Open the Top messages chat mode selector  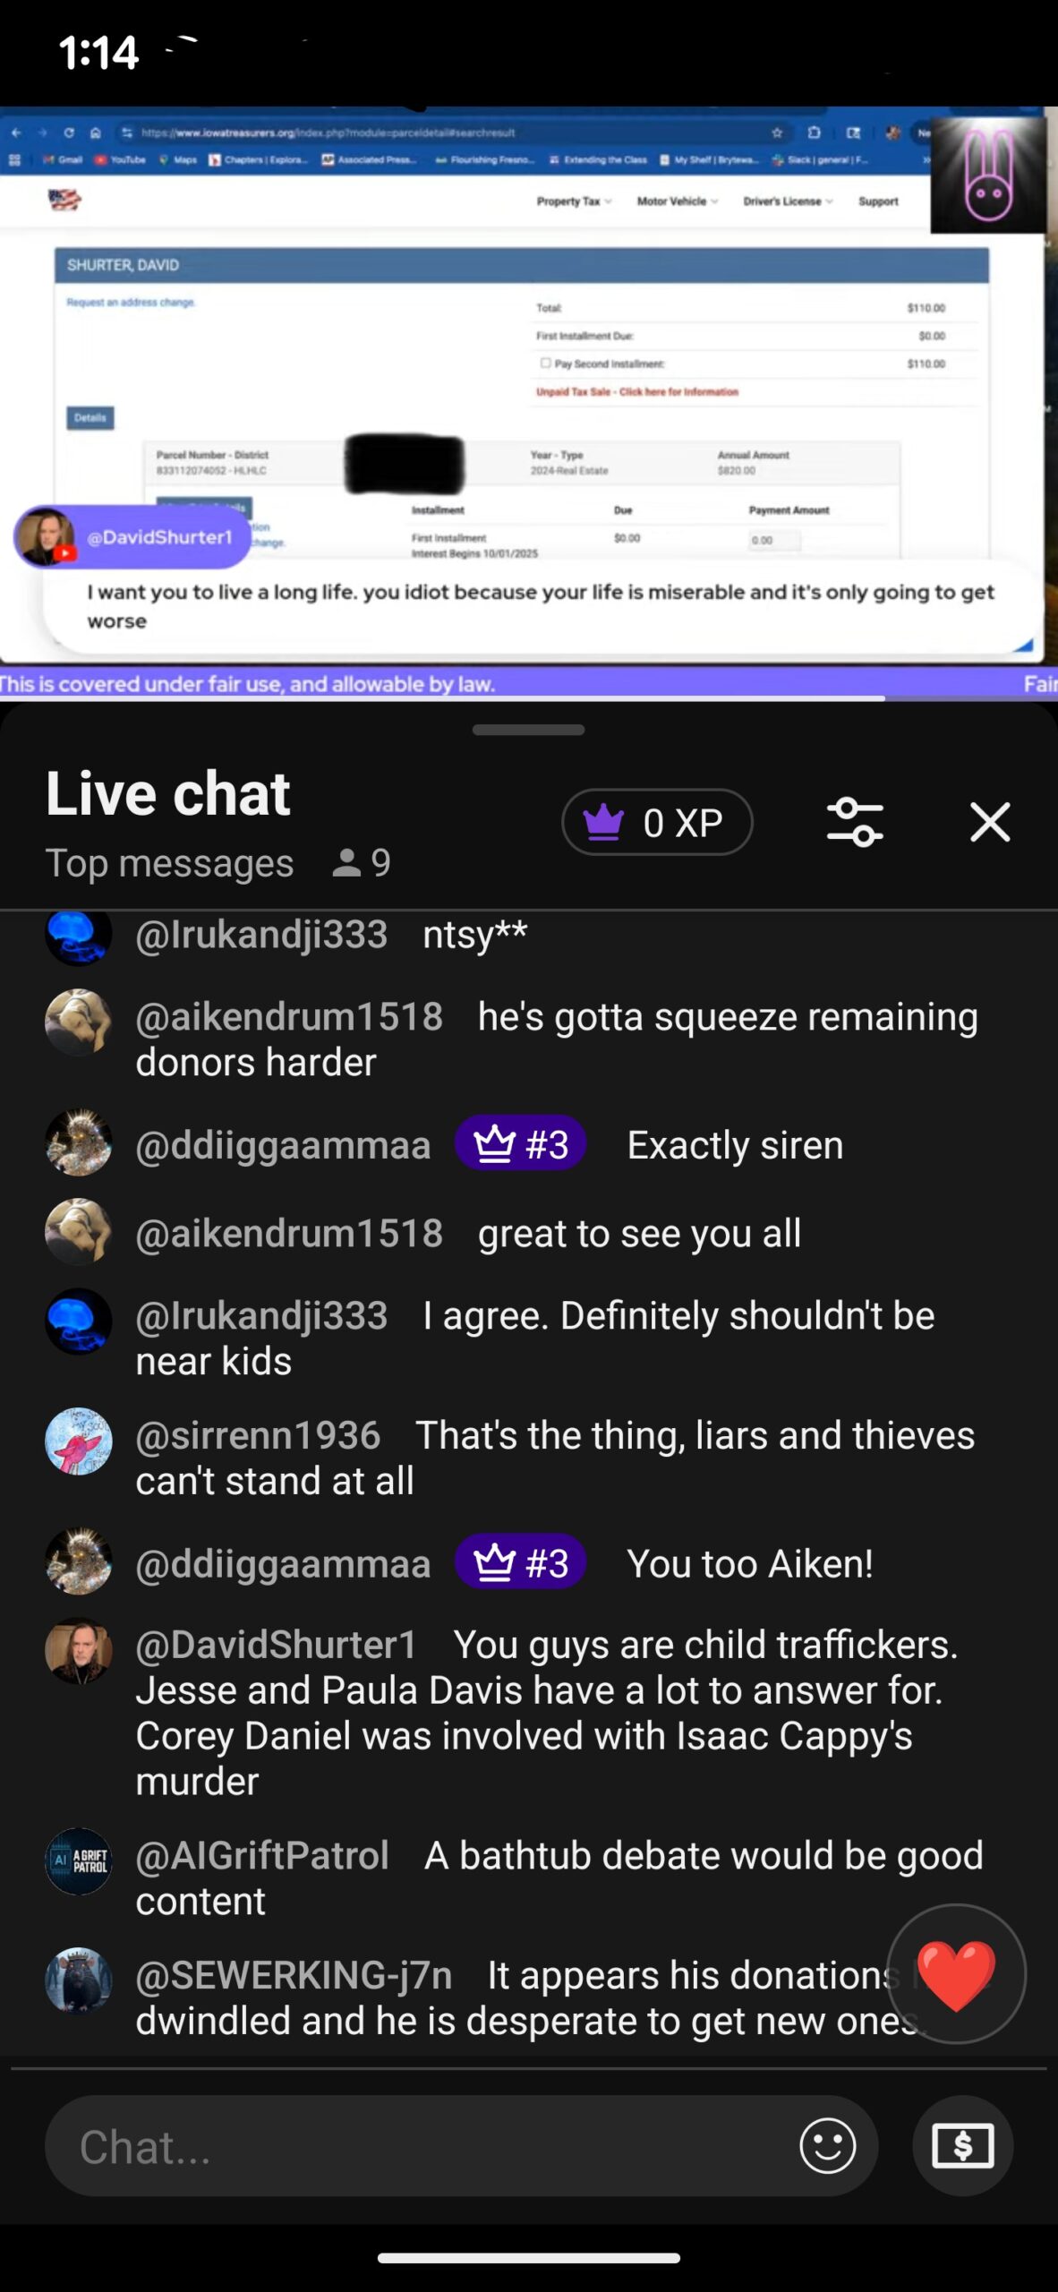pos(169,863)
